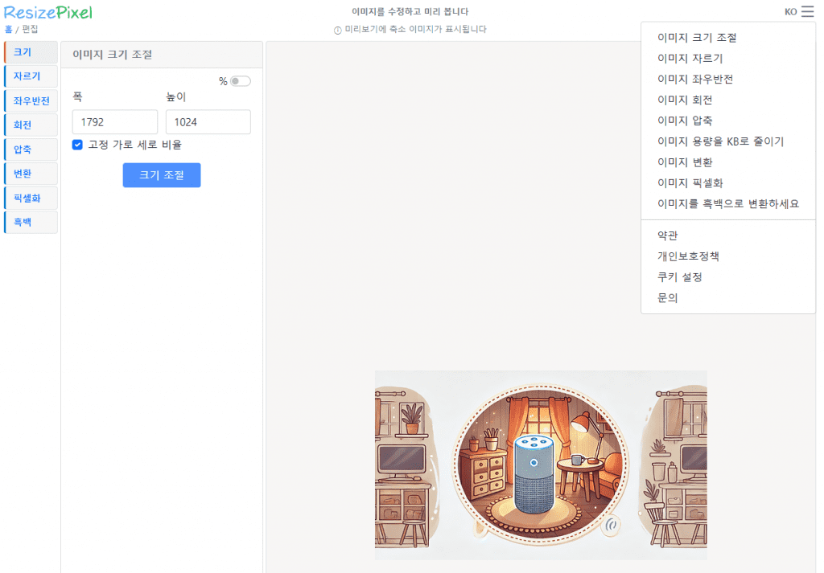Open 개인보호정책 from the dropdown menu
The height and width of the screenshot is (573, 824).
[x=688, y=256]
